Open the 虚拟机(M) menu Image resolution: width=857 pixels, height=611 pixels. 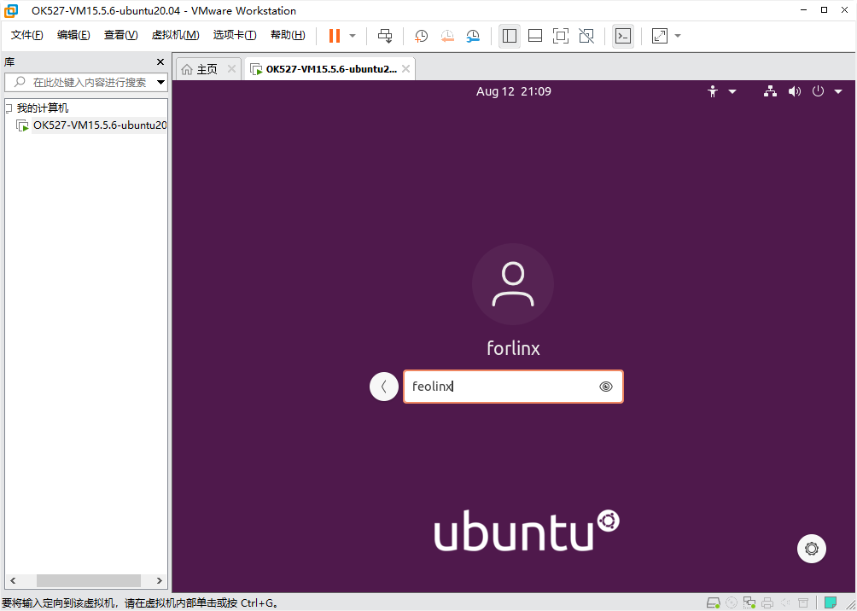(x=175, y=35)
